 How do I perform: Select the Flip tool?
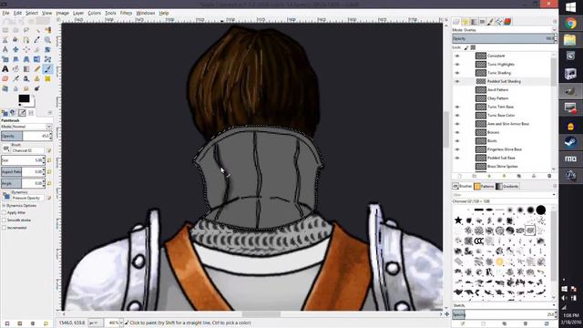pyautogui.click(x=37, y=59)
